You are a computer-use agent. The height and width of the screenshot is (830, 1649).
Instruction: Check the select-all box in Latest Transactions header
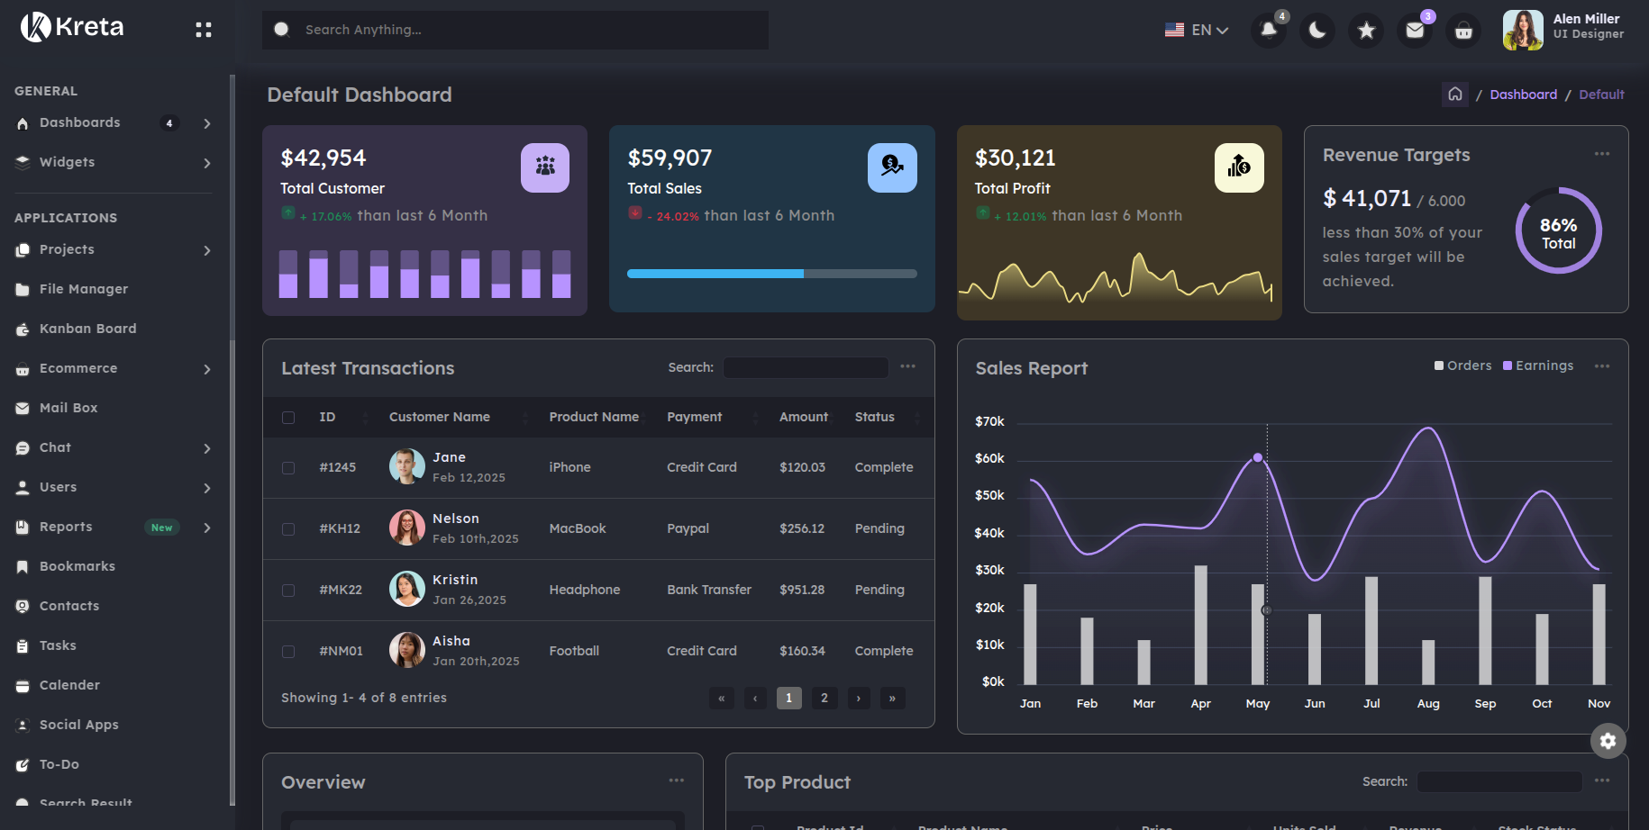coord(288,417)
